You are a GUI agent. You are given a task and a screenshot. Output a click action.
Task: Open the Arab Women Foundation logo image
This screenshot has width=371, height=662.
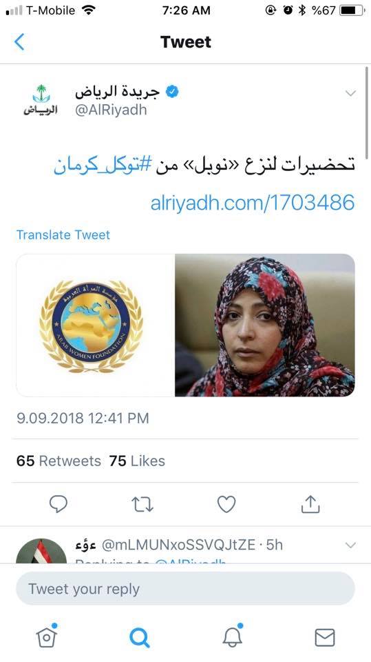point(95,325)
